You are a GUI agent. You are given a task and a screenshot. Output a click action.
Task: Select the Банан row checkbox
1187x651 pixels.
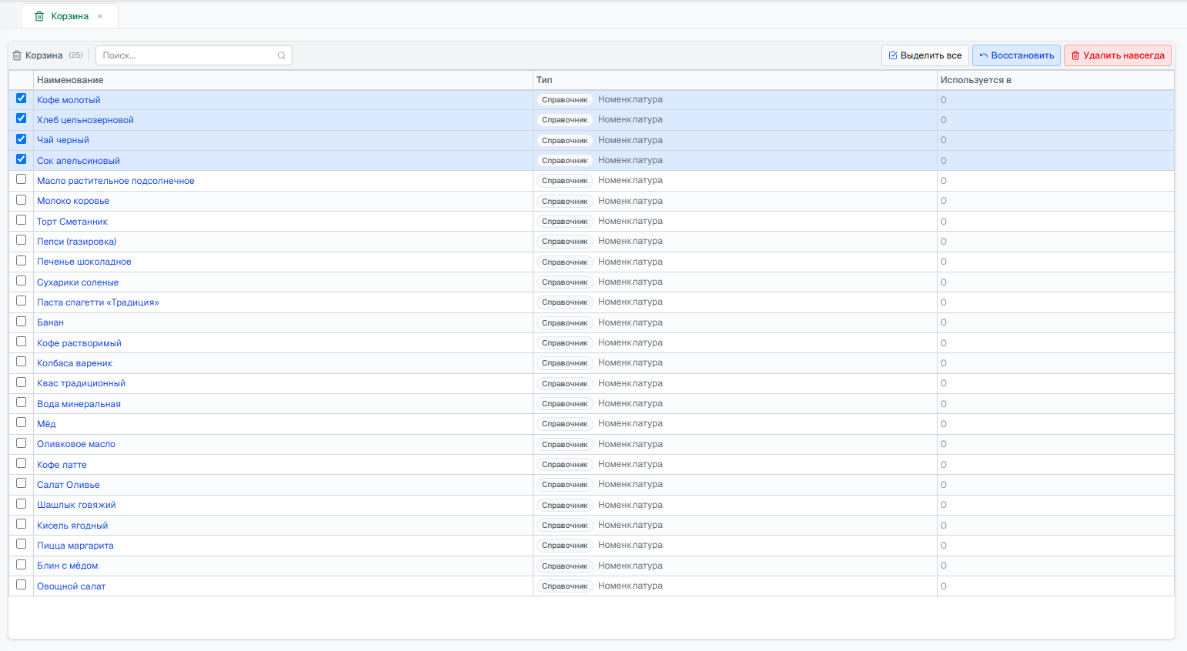click(22, 322)
